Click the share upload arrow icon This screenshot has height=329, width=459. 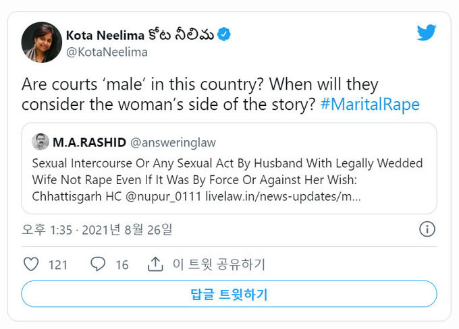[x=155, y=264]
